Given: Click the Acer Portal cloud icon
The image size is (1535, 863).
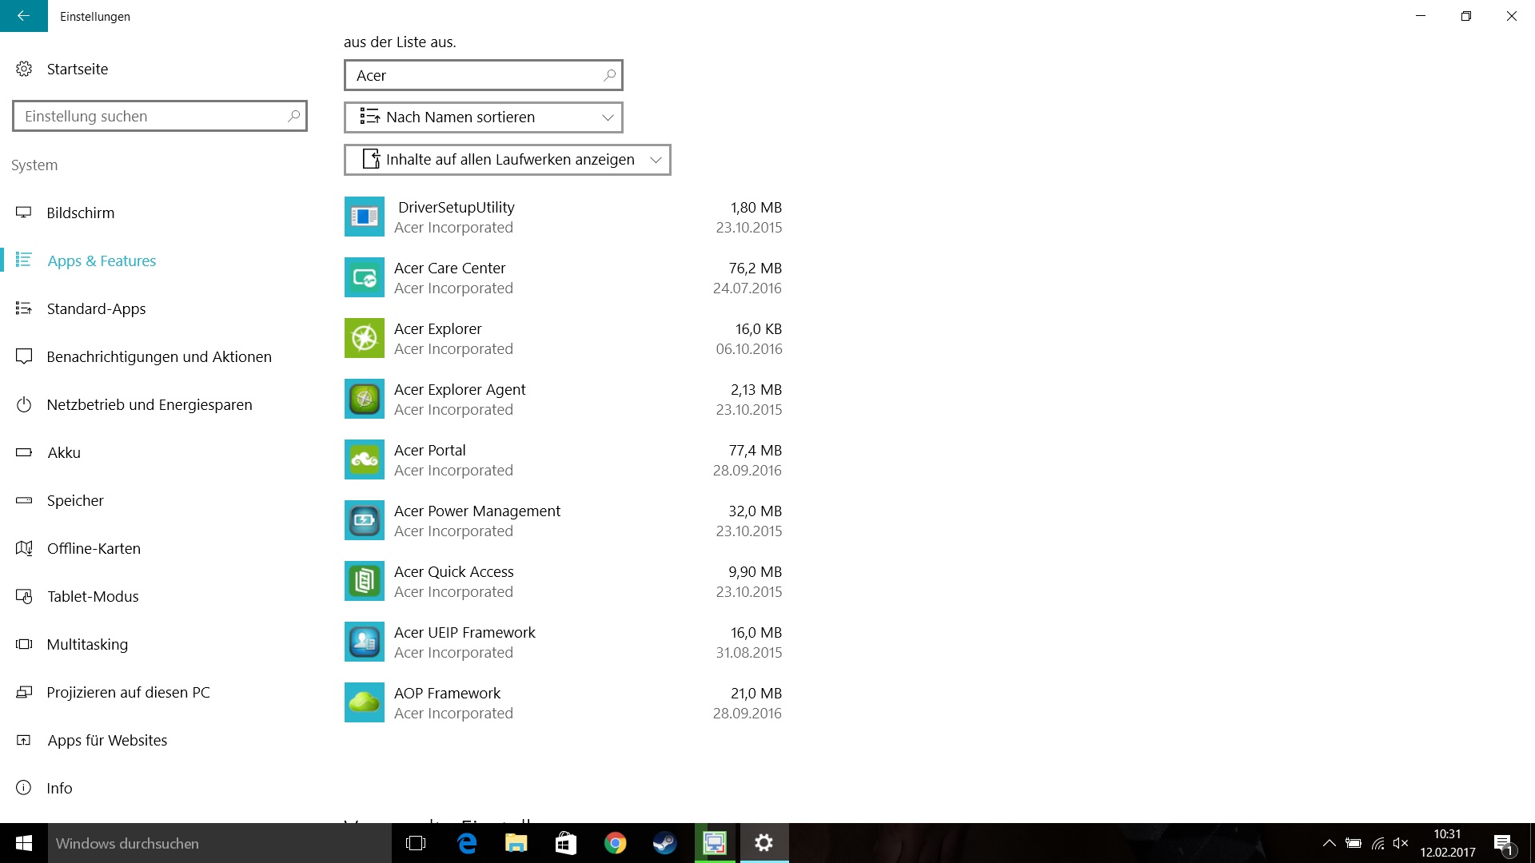Looking at the screenshot, I should tap(364, 459).
